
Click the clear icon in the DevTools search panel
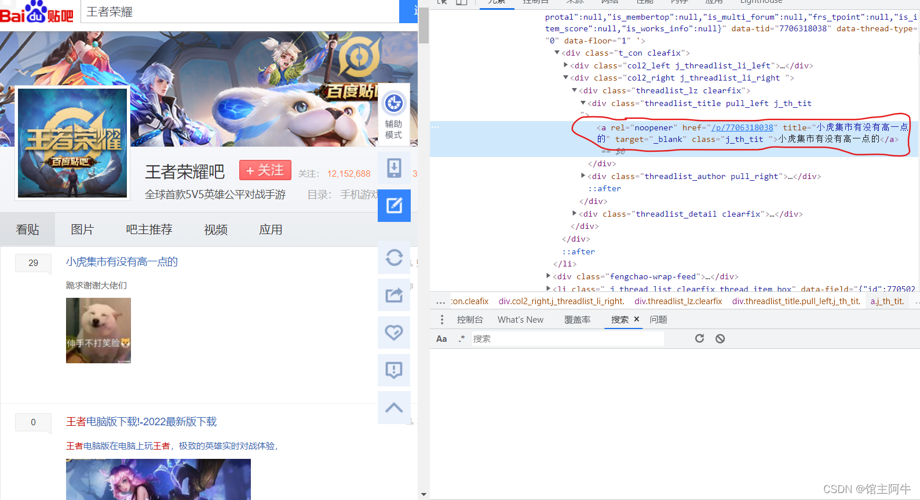point(720,338)
